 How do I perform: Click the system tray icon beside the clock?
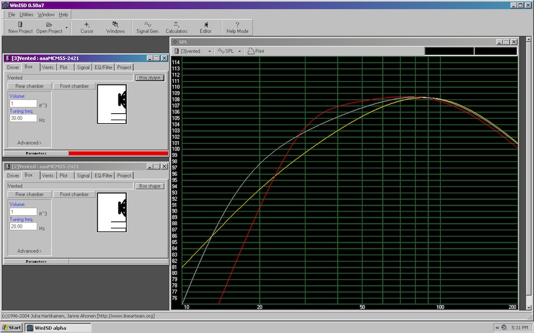click(504, 327)
